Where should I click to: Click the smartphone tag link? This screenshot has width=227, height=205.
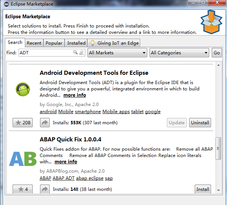point(88,112)
